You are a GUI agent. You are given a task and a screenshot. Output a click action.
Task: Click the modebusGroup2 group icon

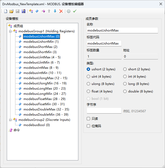[x=15, y=120]
